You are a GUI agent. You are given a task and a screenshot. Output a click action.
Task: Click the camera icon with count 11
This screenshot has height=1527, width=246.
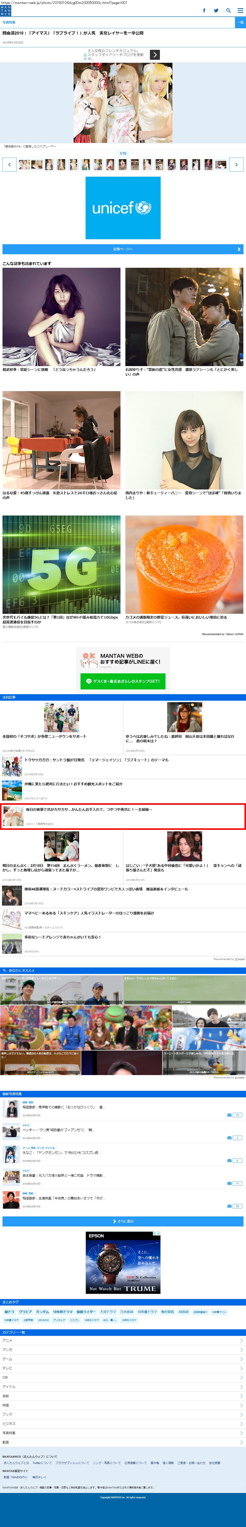(x=229, y=1183)
